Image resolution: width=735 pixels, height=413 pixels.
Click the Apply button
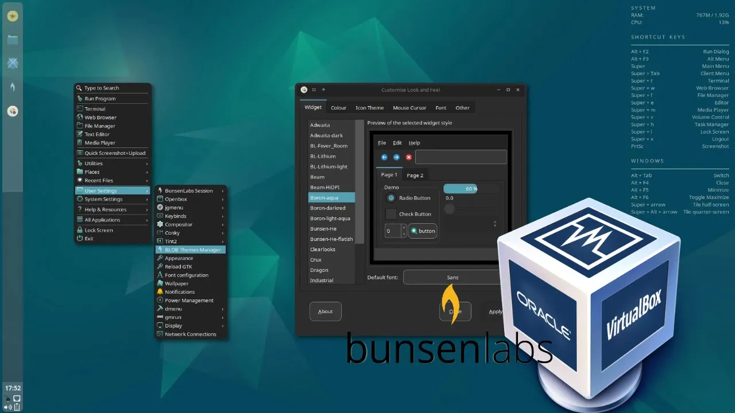(496, 311)
